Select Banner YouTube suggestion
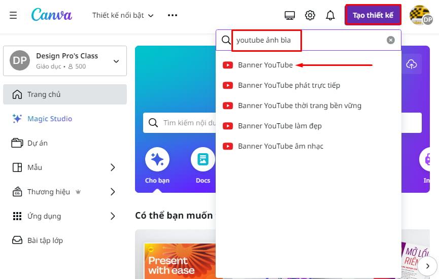 [x=308, y=65]
